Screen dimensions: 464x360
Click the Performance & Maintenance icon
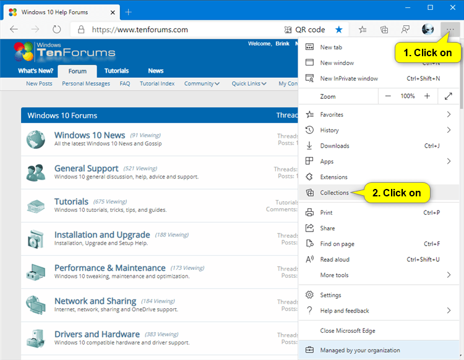(x=35, y=272)
